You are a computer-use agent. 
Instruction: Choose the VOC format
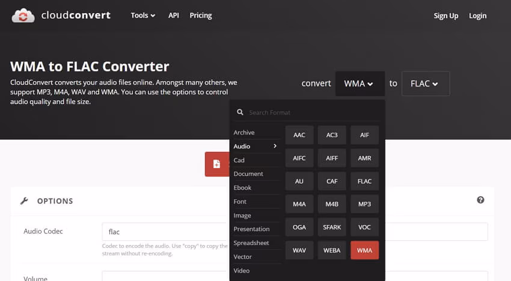(365, 227)
